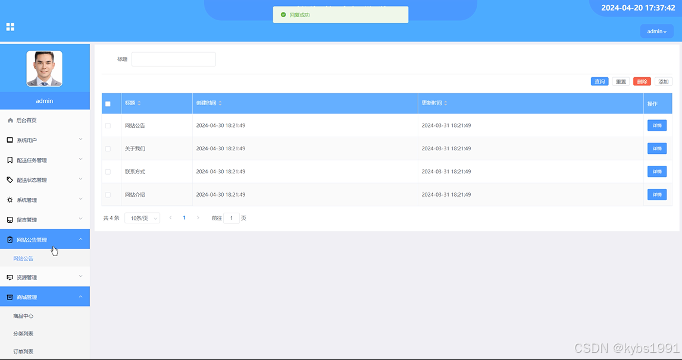Open 详情 for 网站介绍 row

657,194
